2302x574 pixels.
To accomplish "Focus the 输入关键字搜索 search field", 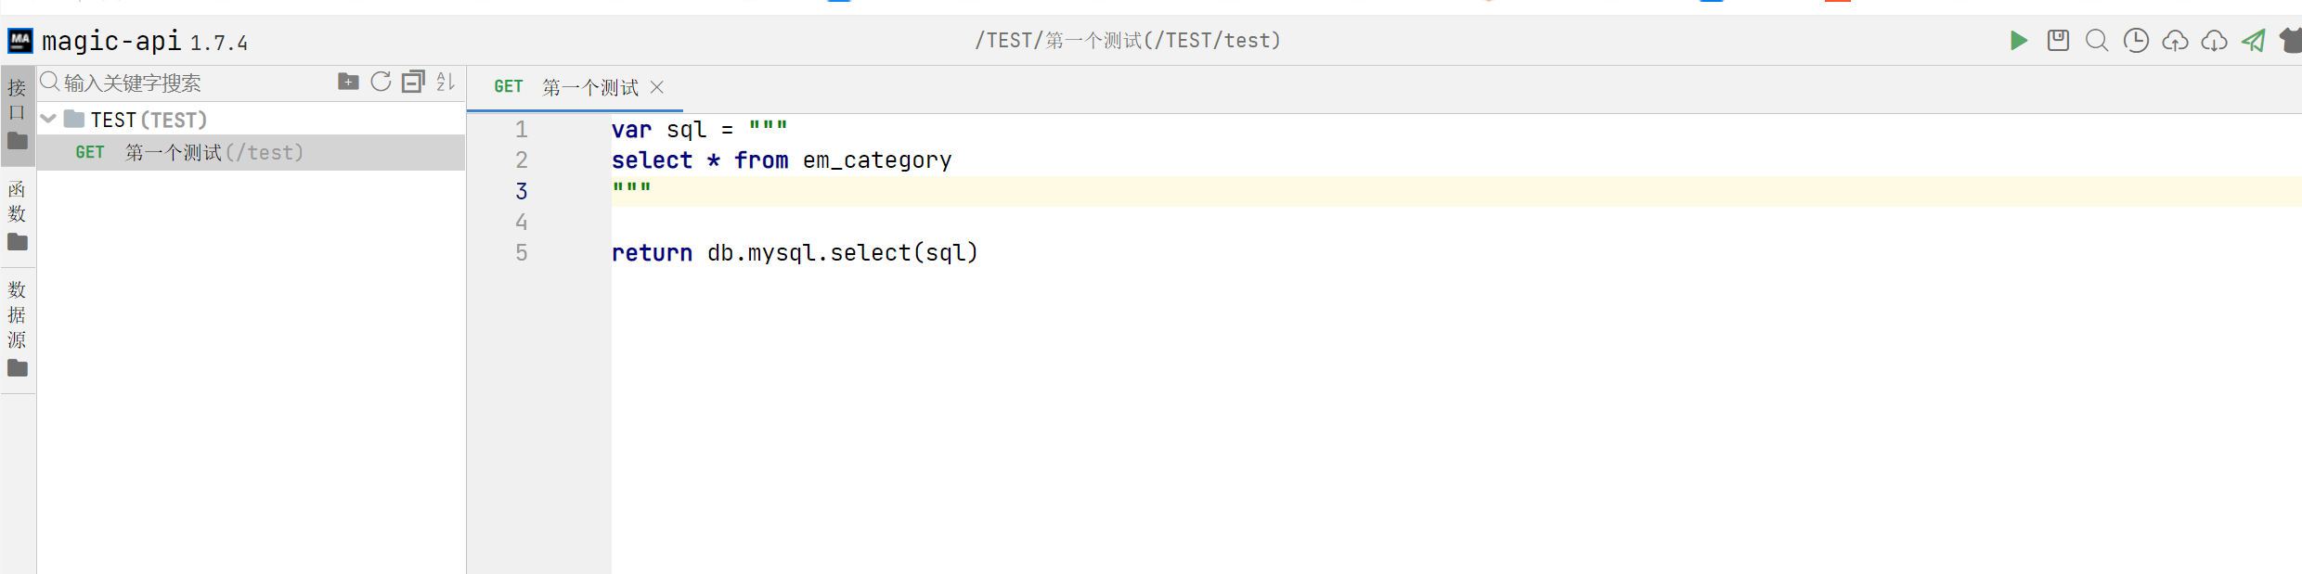I will click(190, 83).
